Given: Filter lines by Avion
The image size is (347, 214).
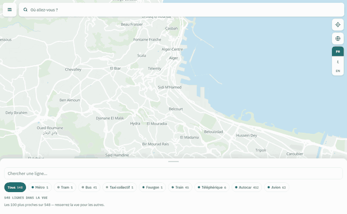Looking at the screenshot, I should click(x=276, y=187).
